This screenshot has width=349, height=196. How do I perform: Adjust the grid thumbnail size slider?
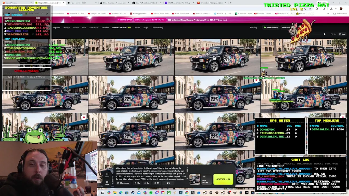pos(324,34)
